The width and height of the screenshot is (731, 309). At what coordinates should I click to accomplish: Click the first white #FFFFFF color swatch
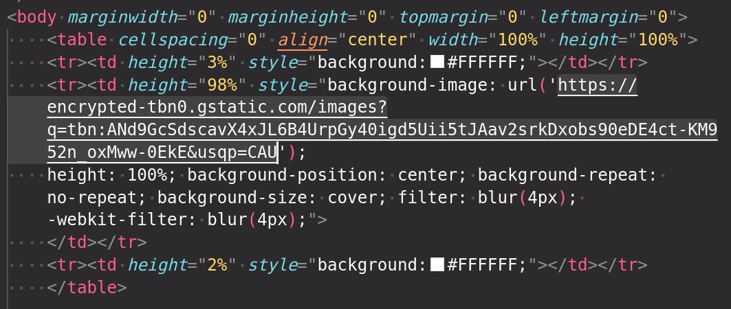tap(437, 62)
